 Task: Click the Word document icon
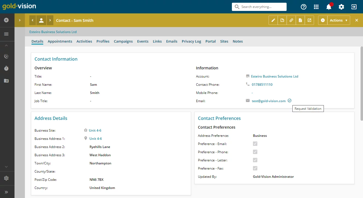(300, 20)
